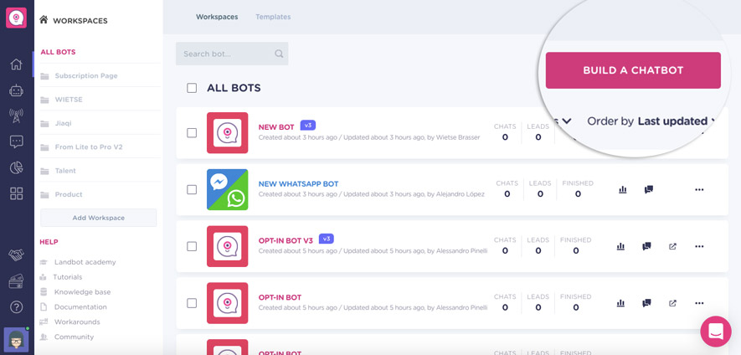This screenshot has width=741, height=355.
Task: Open share link icon for Opt-in Bot V3
Action: click(x=672, y=246)
